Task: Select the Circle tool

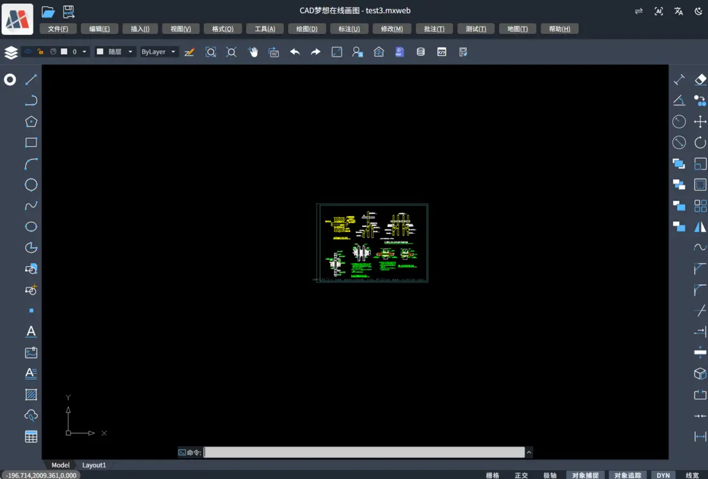Action: [31, 184]
